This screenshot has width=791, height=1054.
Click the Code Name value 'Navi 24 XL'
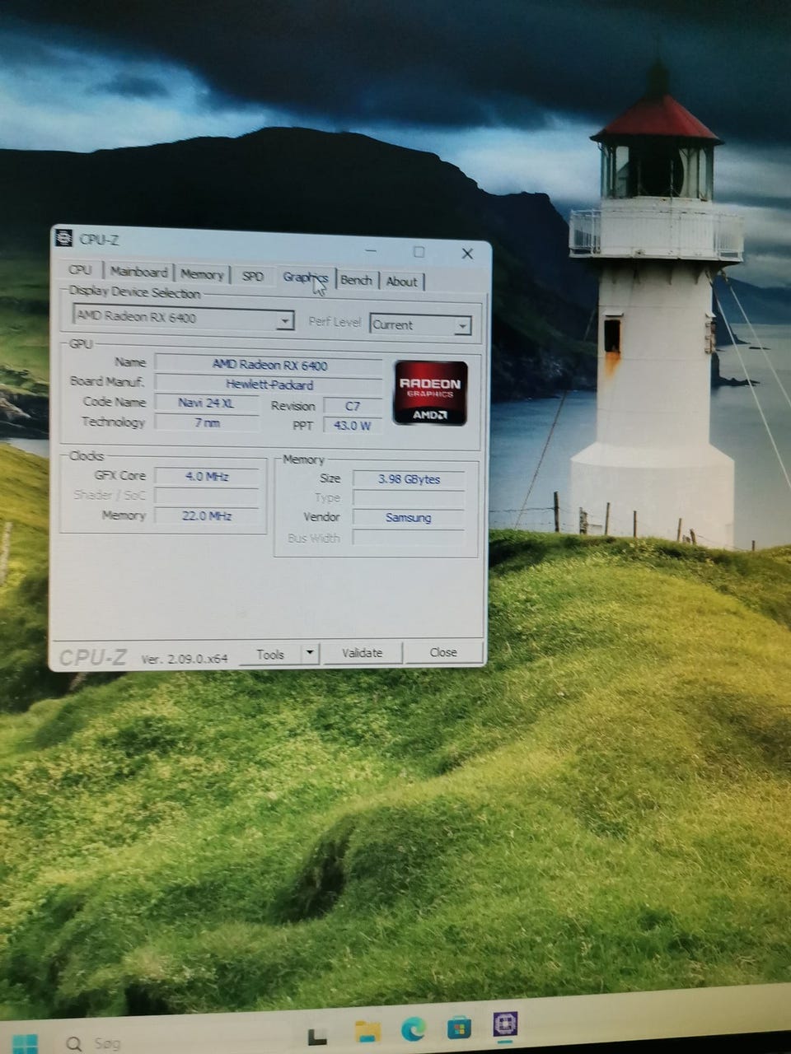[x=206, y=403]
